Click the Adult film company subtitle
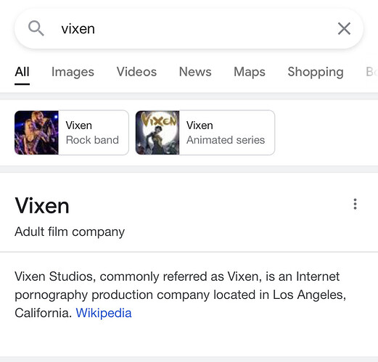378x362 pixels. tap(70, 231)
